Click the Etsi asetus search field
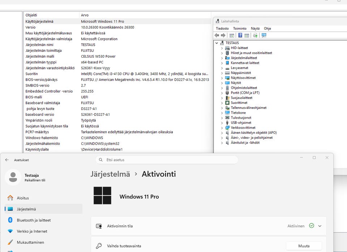The image size is (347, 252). click(x=167, y=160)
